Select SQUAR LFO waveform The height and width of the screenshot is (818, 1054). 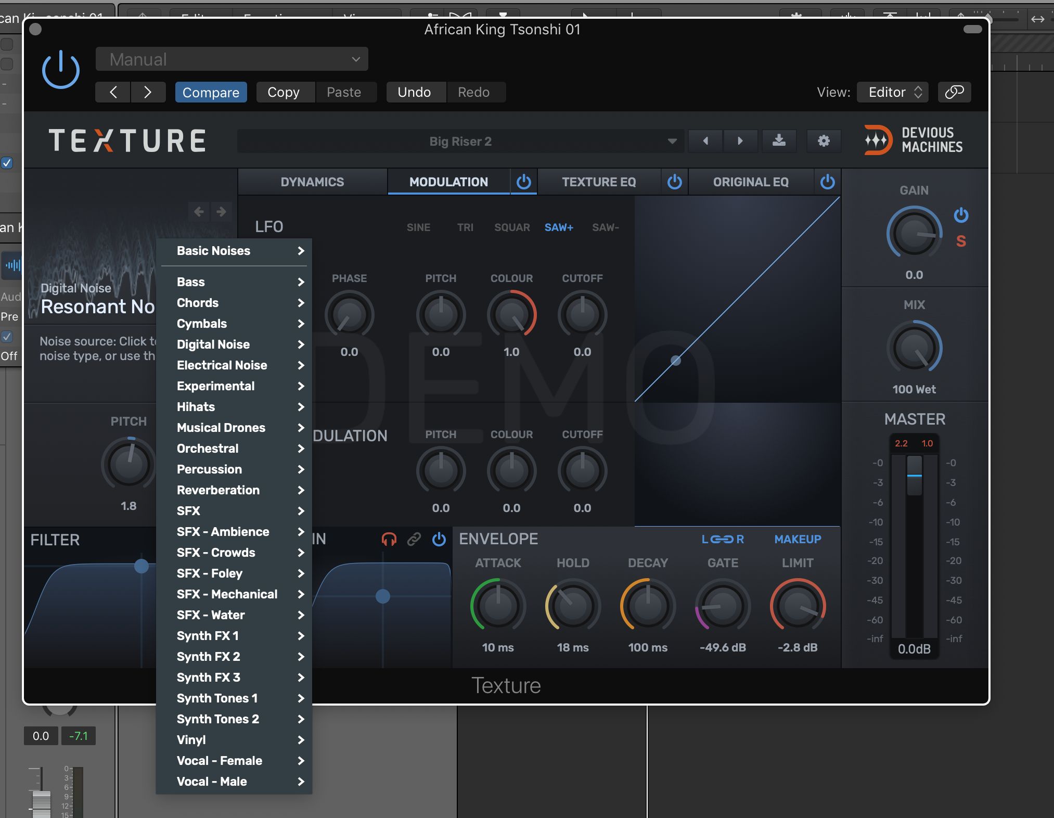[x=512, y=227]
